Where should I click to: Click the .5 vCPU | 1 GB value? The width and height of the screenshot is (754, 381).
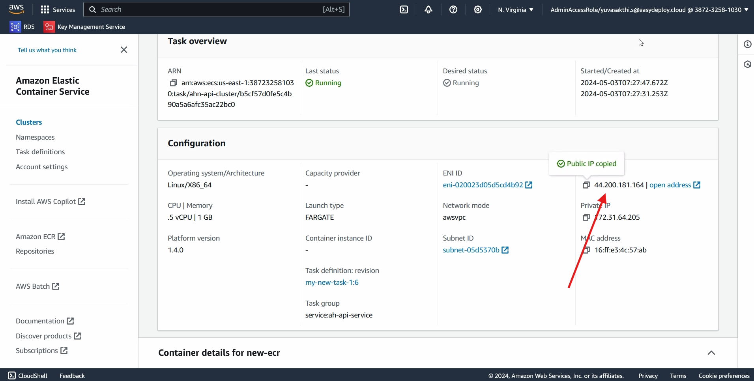(x=190, y=217)
